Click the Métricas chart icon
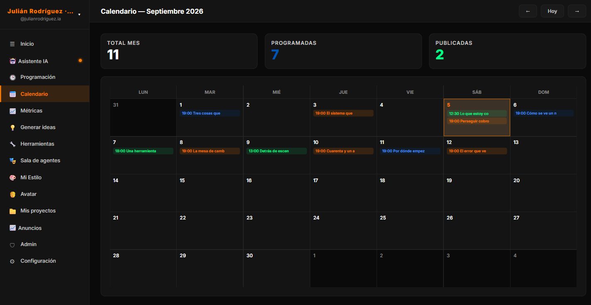Image resolution: width=591 pixels, height=305 pixels. pos(12,111)
